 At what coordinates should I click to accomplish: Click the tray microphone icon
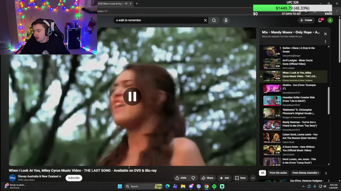pyautogui.click(x=315, y=186)
